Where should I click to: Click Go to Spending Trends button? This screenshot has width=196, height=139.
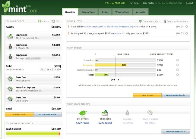pos(175,95)
